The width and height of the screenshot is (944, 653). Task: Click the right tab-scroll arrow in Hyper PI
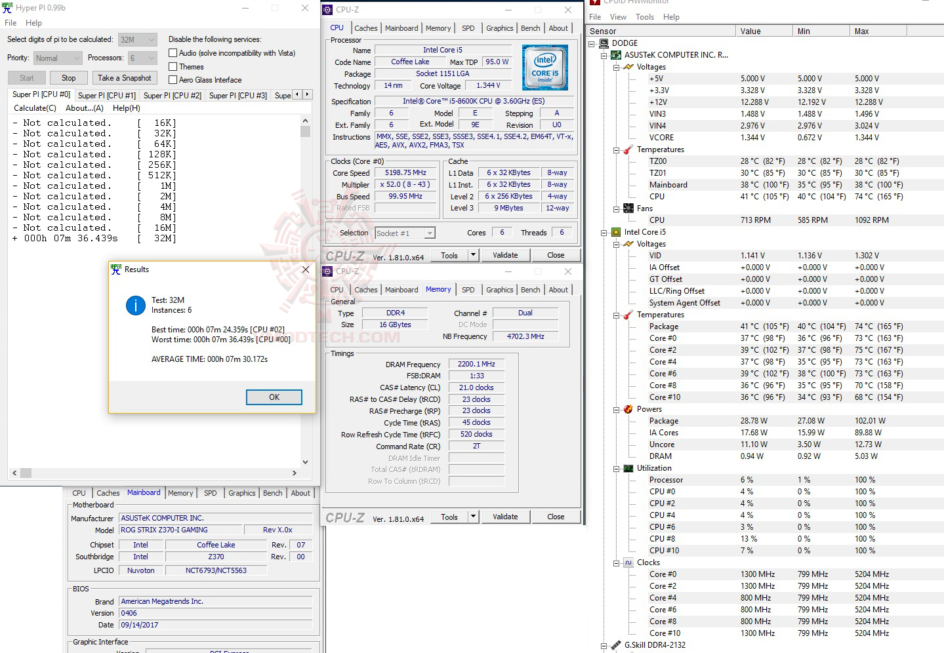point(307,94)
